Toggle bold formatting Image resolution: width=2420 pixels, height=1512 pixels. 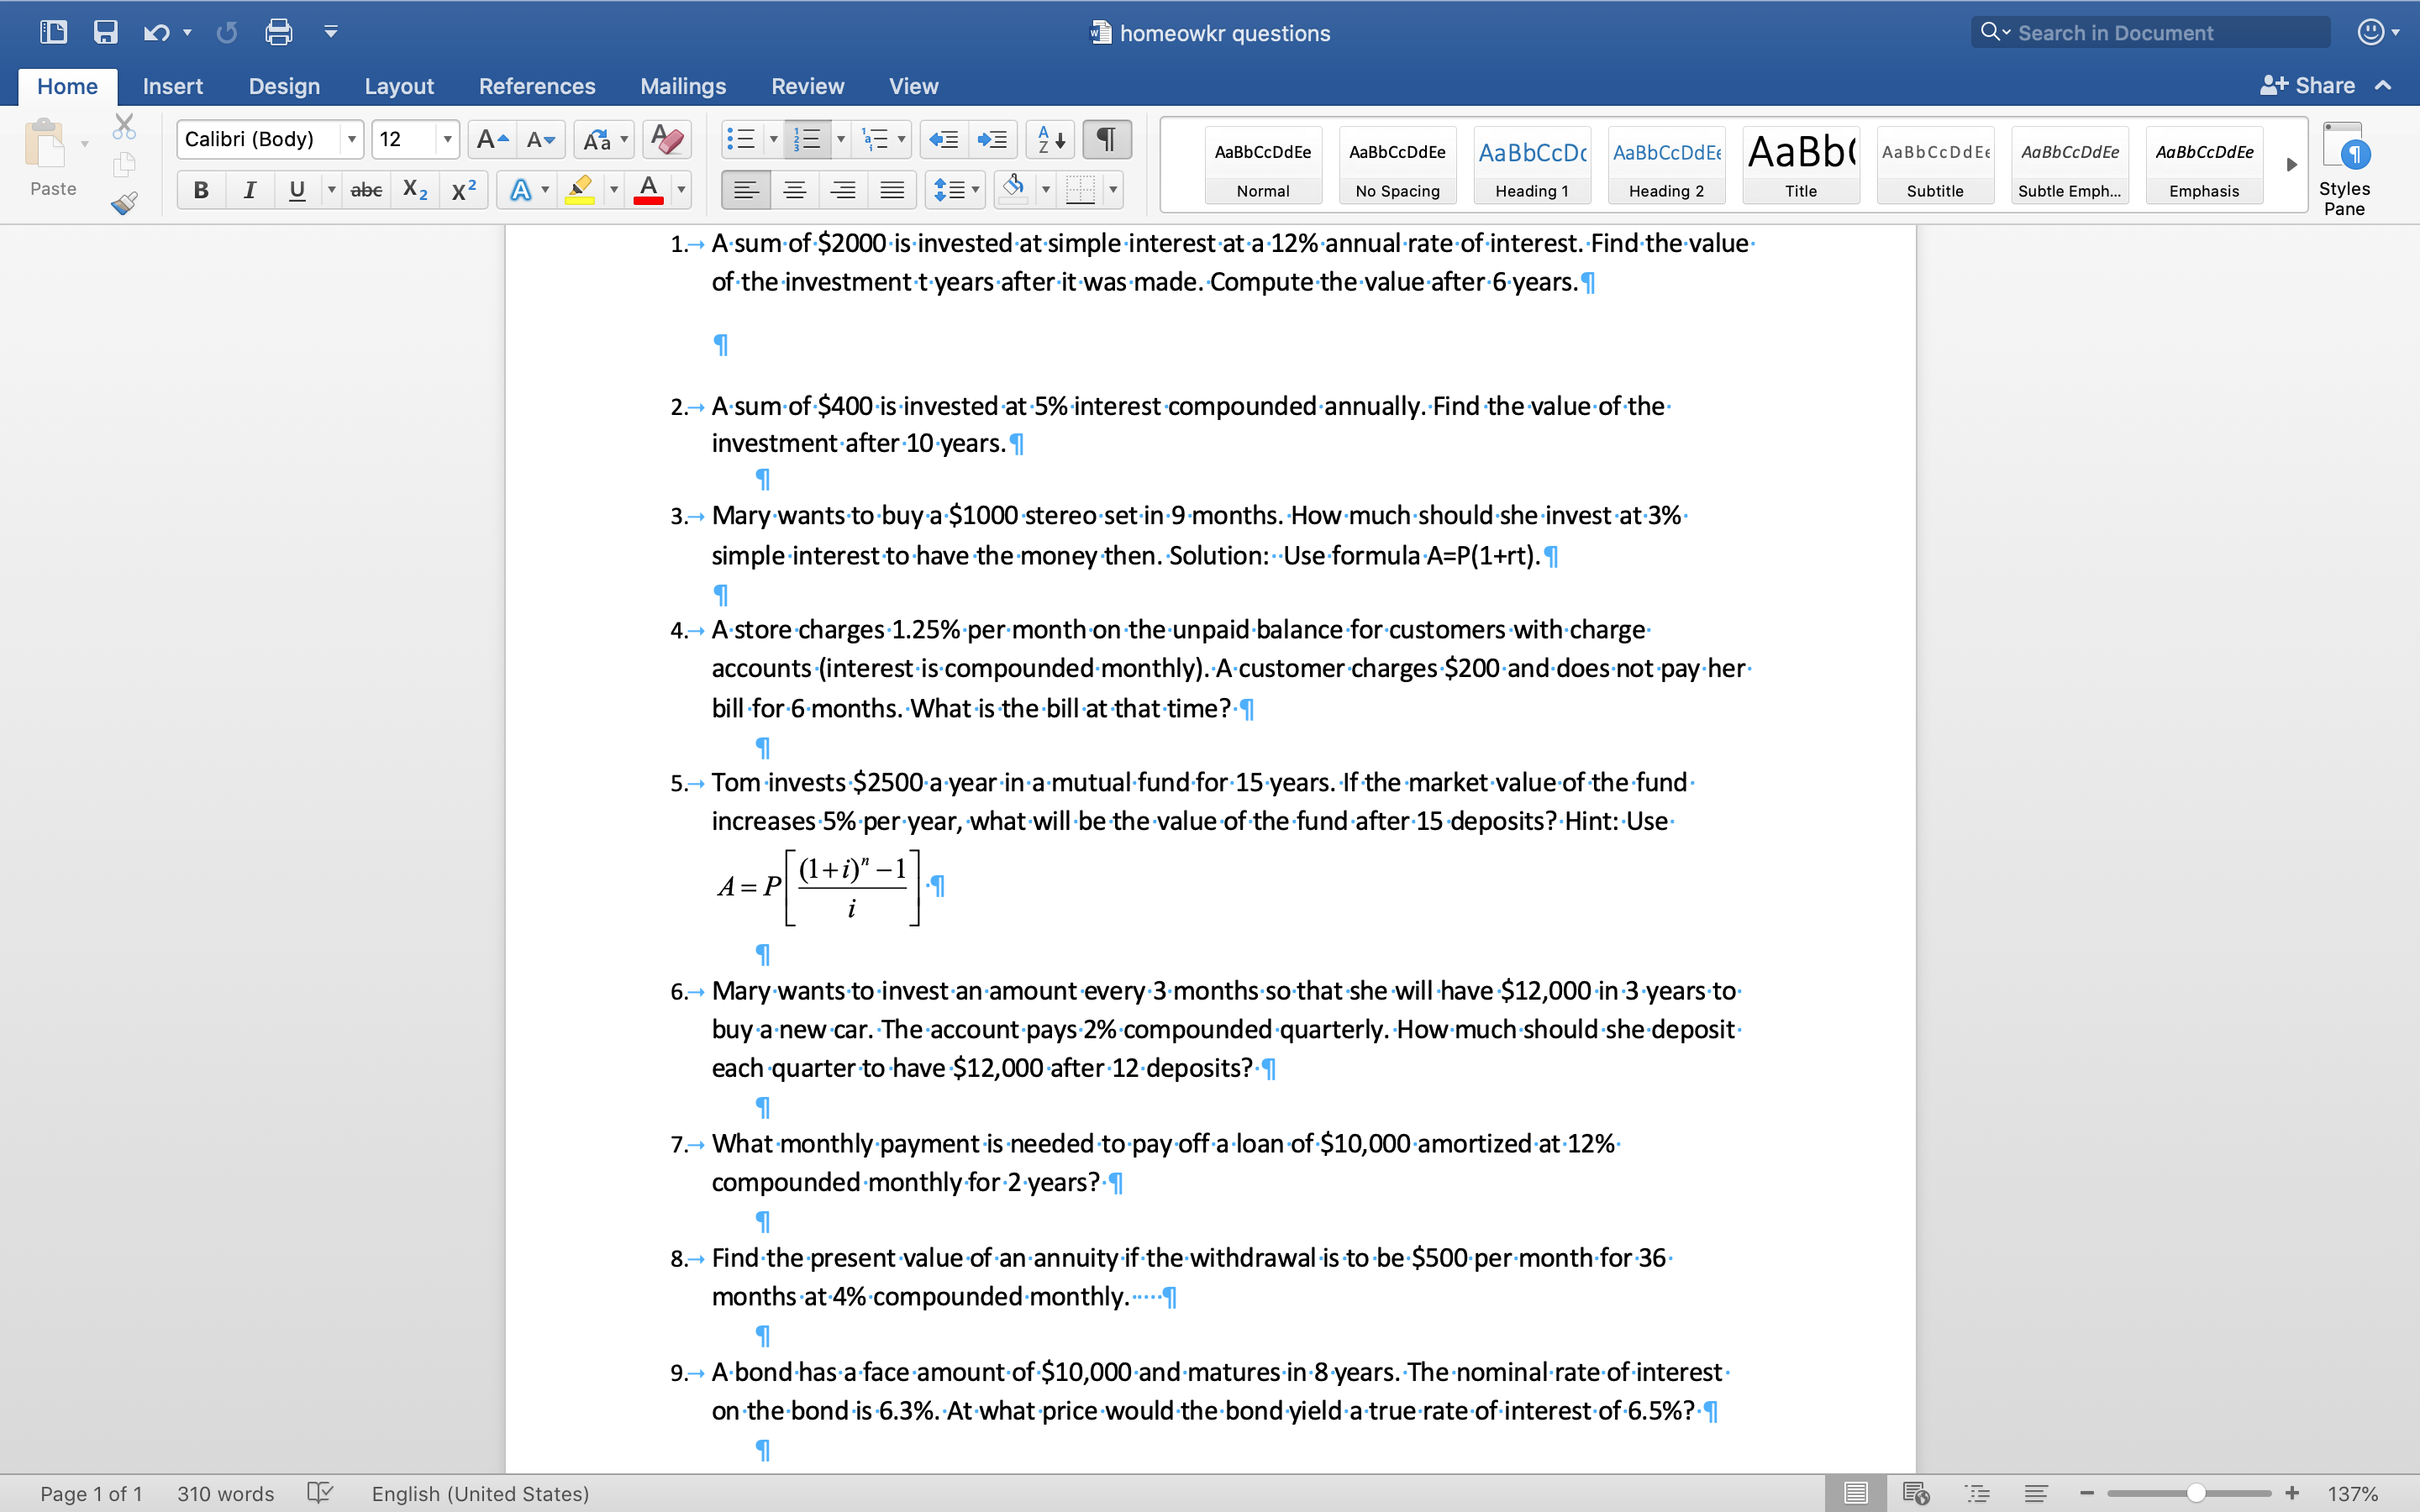(x=200, y=189)
